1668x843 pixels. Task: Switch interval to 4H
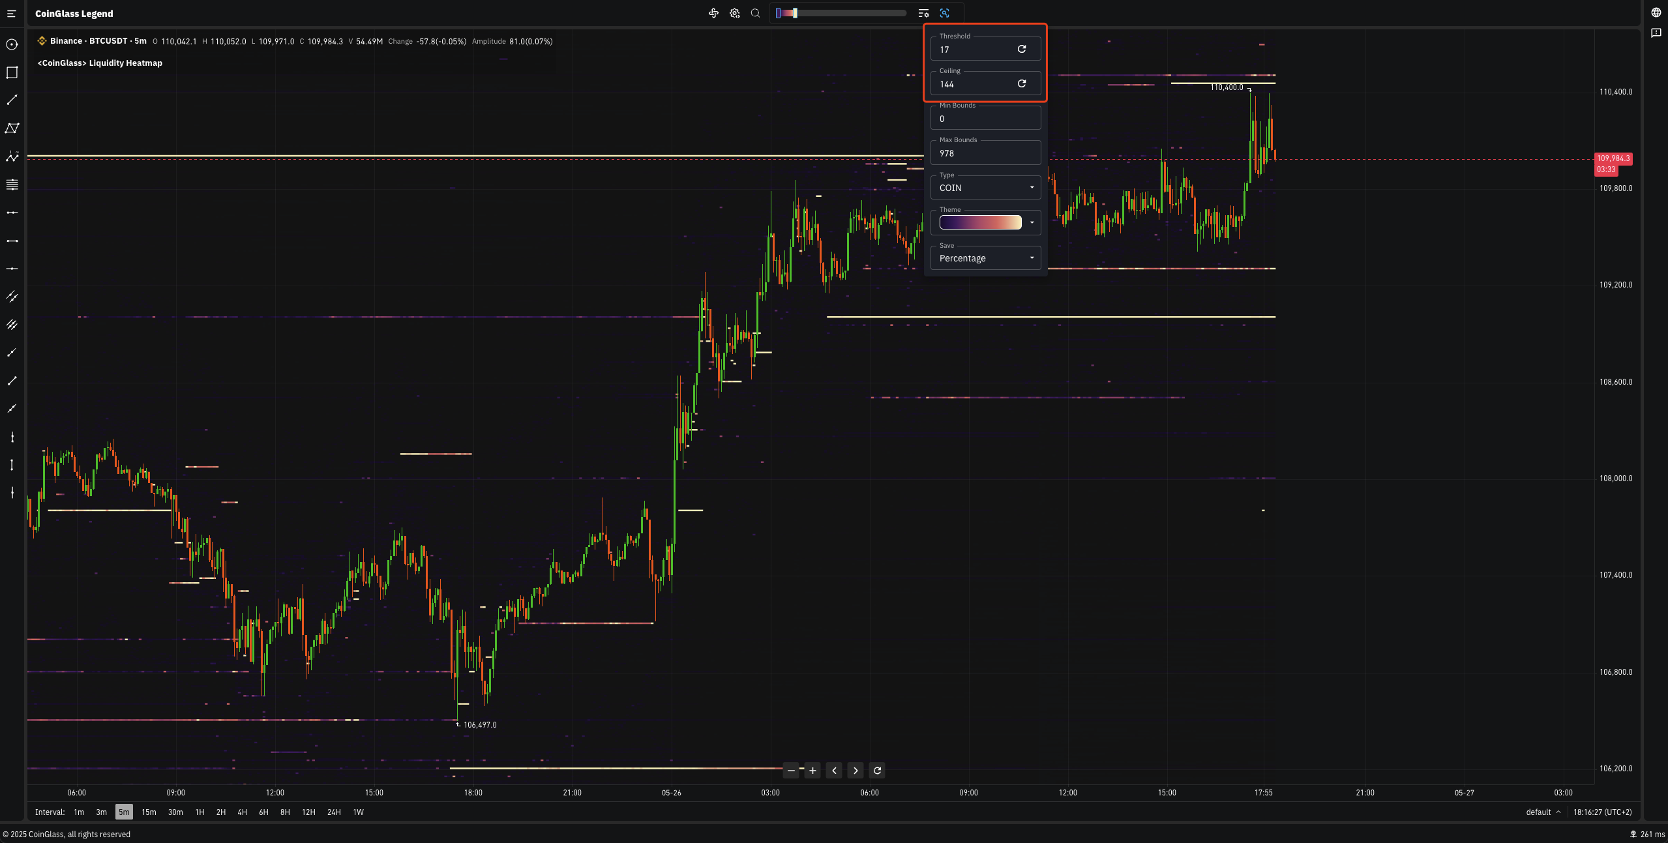coord(242,812)
